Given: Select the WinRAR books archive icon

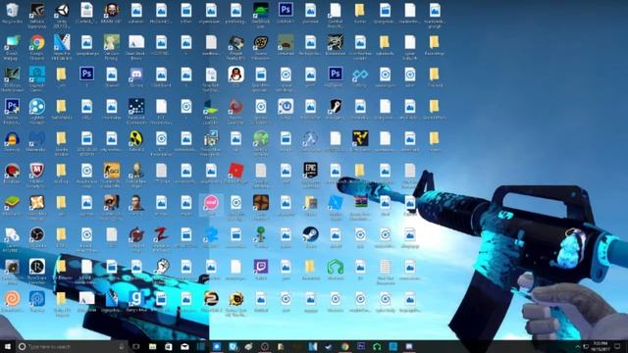Looking at the screenshot, I should tap(360, 203).
